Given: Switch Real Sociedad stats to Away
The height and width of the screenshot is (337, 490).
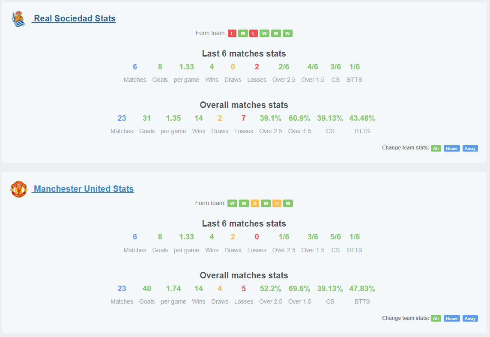Looking at the screenshot, I should [470, 148].
